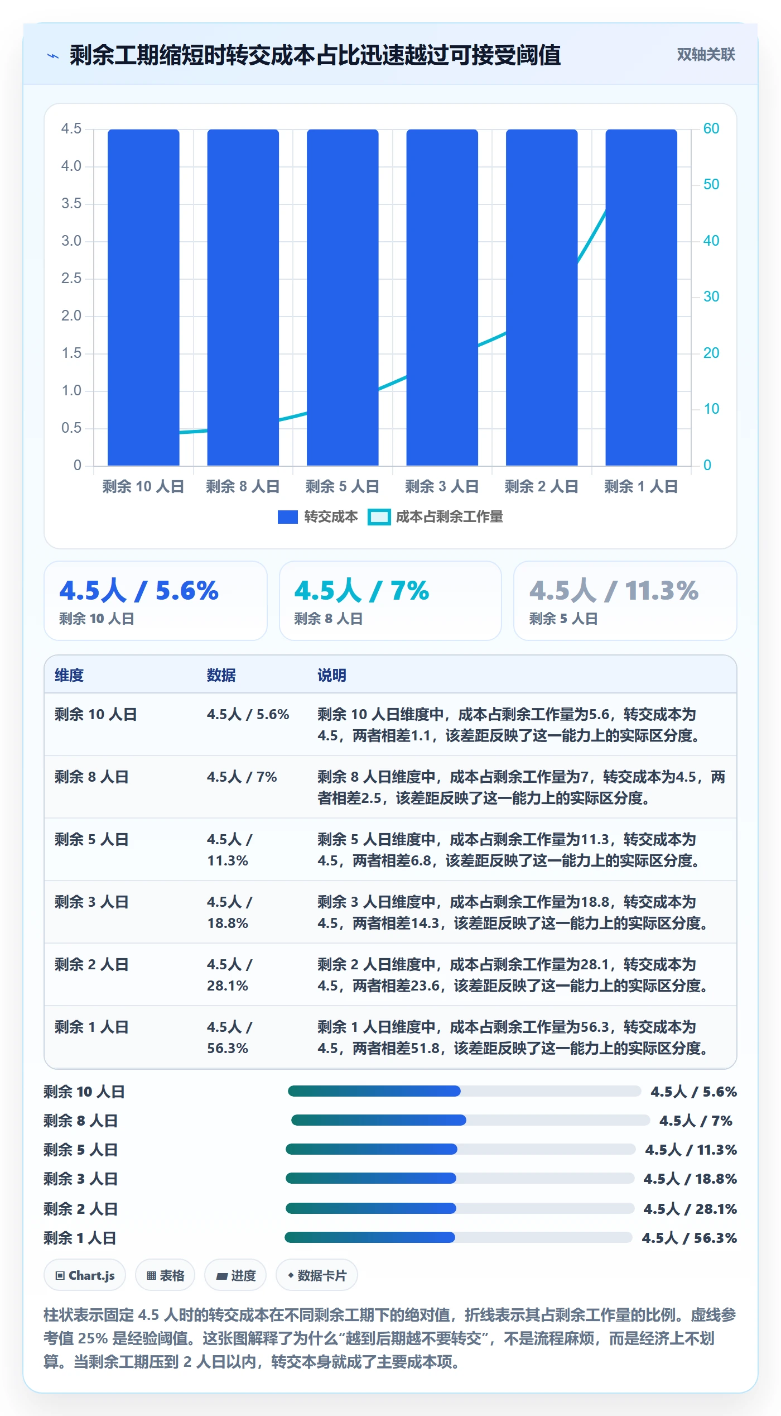Toggle the 成本占剩余工作量 legend swatch

point(379,517)
